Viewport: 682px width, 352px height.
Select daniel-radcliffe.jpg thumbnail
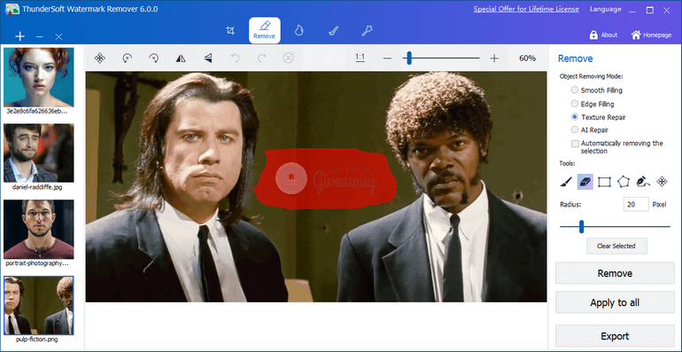click(x=39, y=153)
